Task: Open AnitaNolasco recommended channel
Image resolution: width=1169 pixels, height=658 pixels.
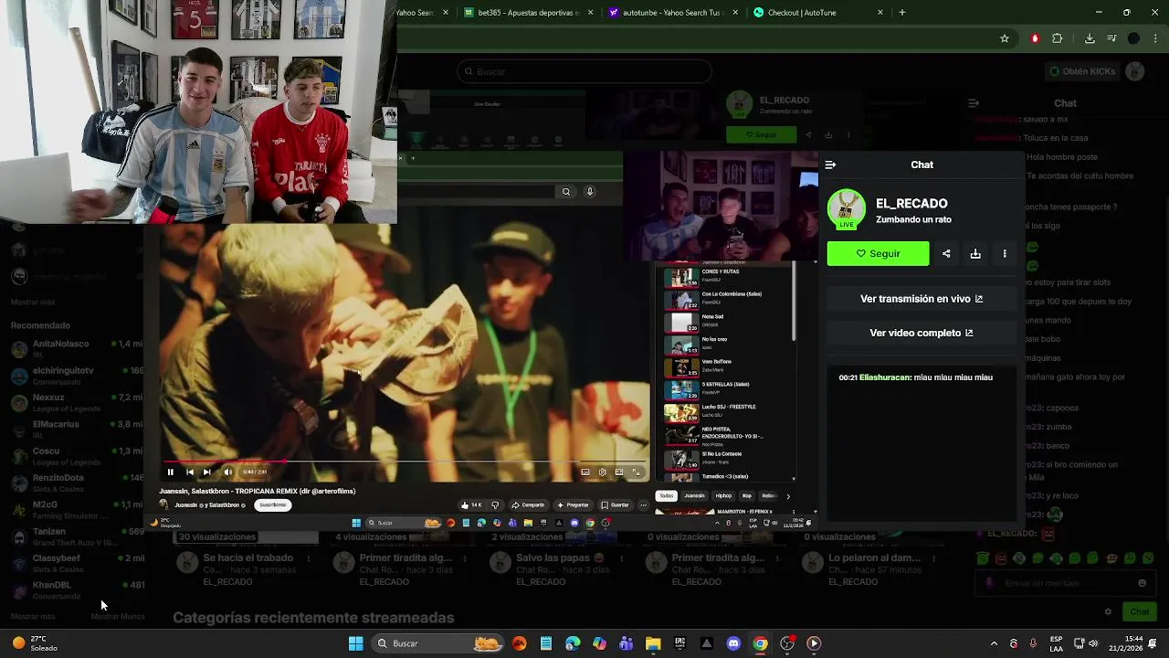Action: (x=77, y=348)
